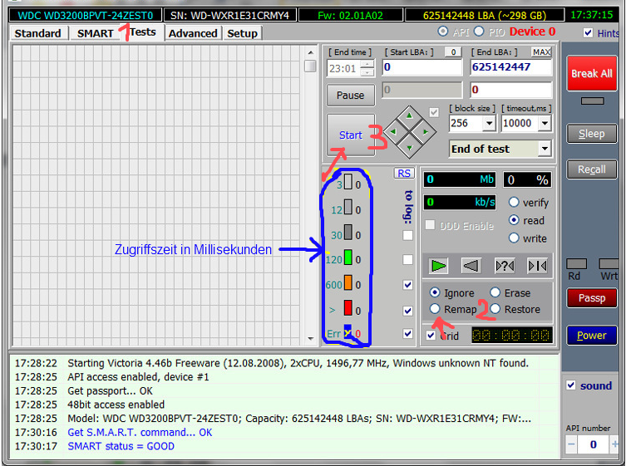Switch to the Tests tab

pyautogui.click(x=142, y=32)
